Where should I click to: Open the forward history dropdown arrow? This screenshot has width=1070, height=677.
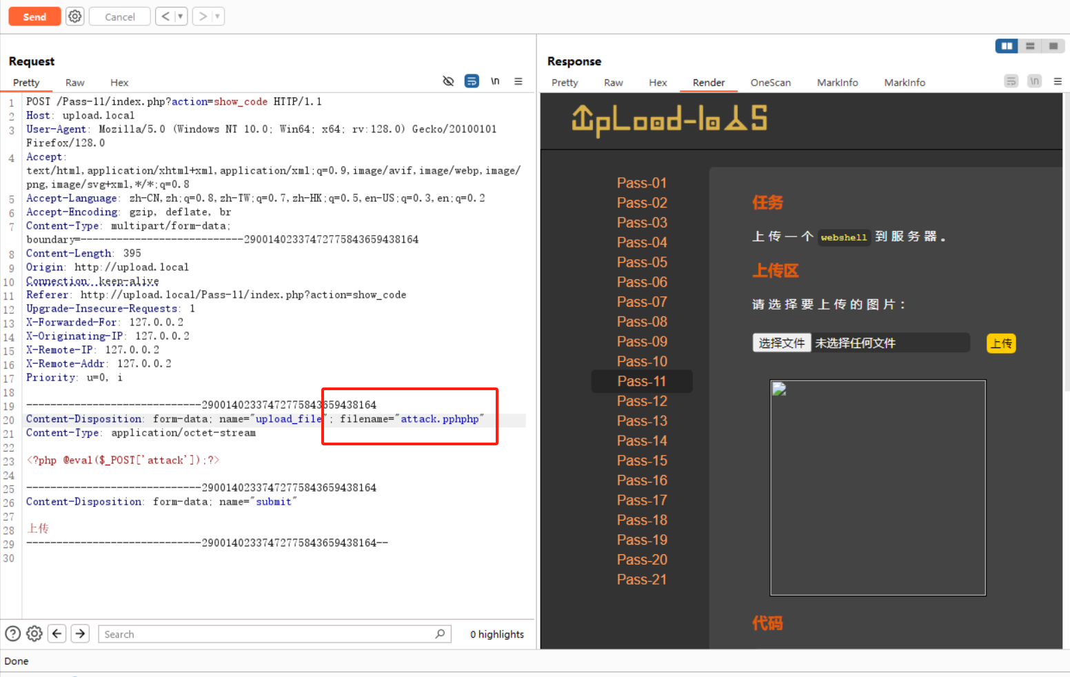[x=218, y=17]
